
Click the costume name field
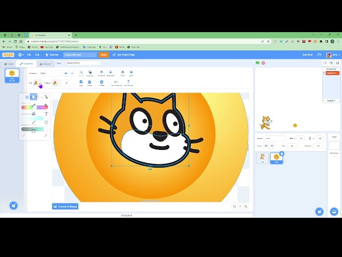click(x=50, y=73)
